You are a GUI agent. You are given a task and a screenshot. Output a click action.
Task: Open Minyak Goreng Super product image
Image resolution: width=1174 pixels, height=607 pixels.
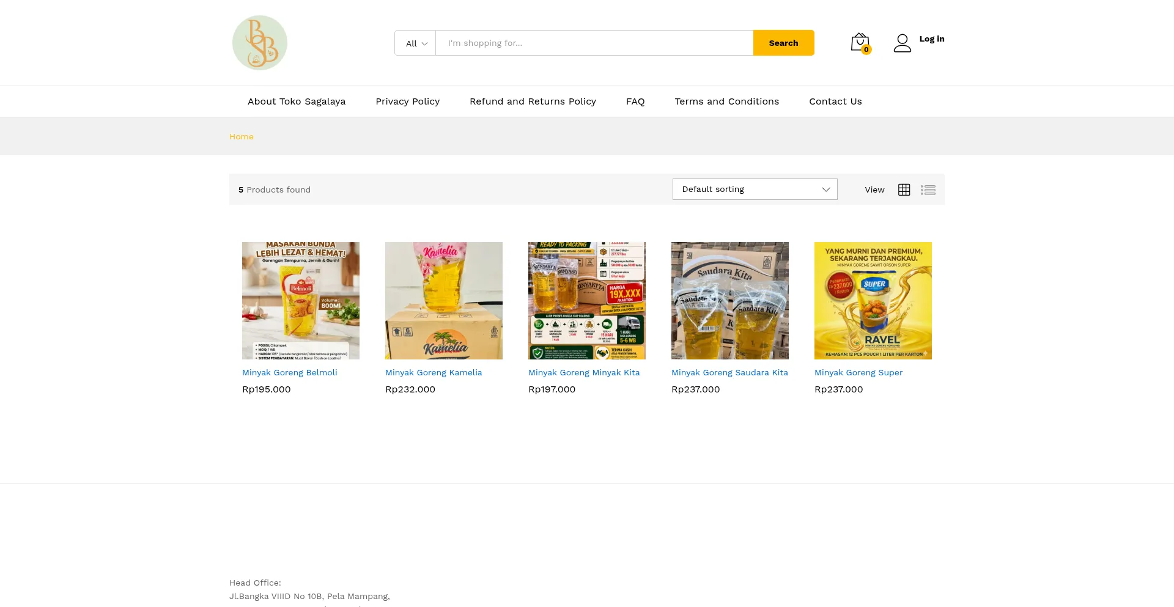pyautogui.click(x=873, y=301)
